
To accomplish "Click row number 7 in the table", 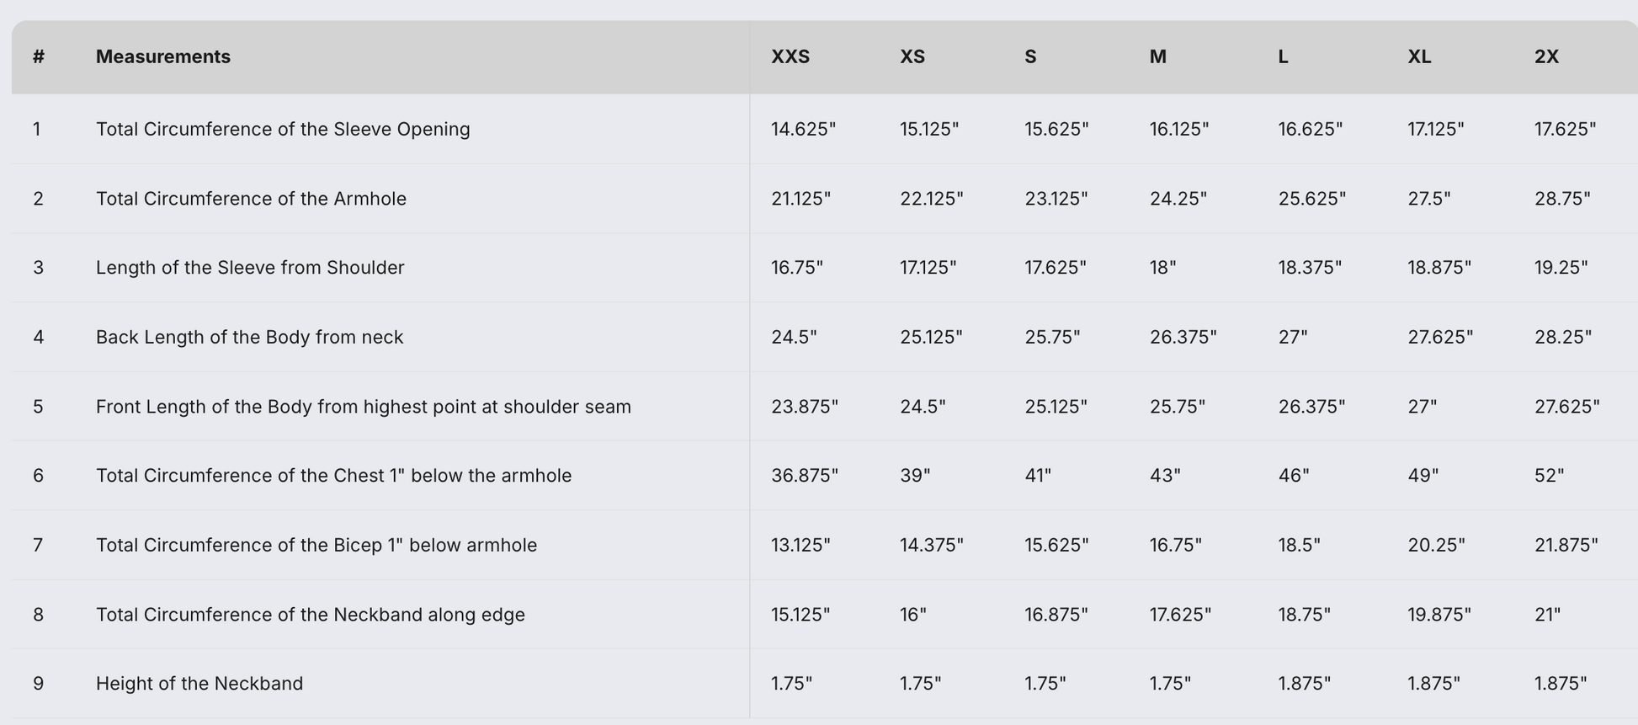I will (x=38, y=546).
